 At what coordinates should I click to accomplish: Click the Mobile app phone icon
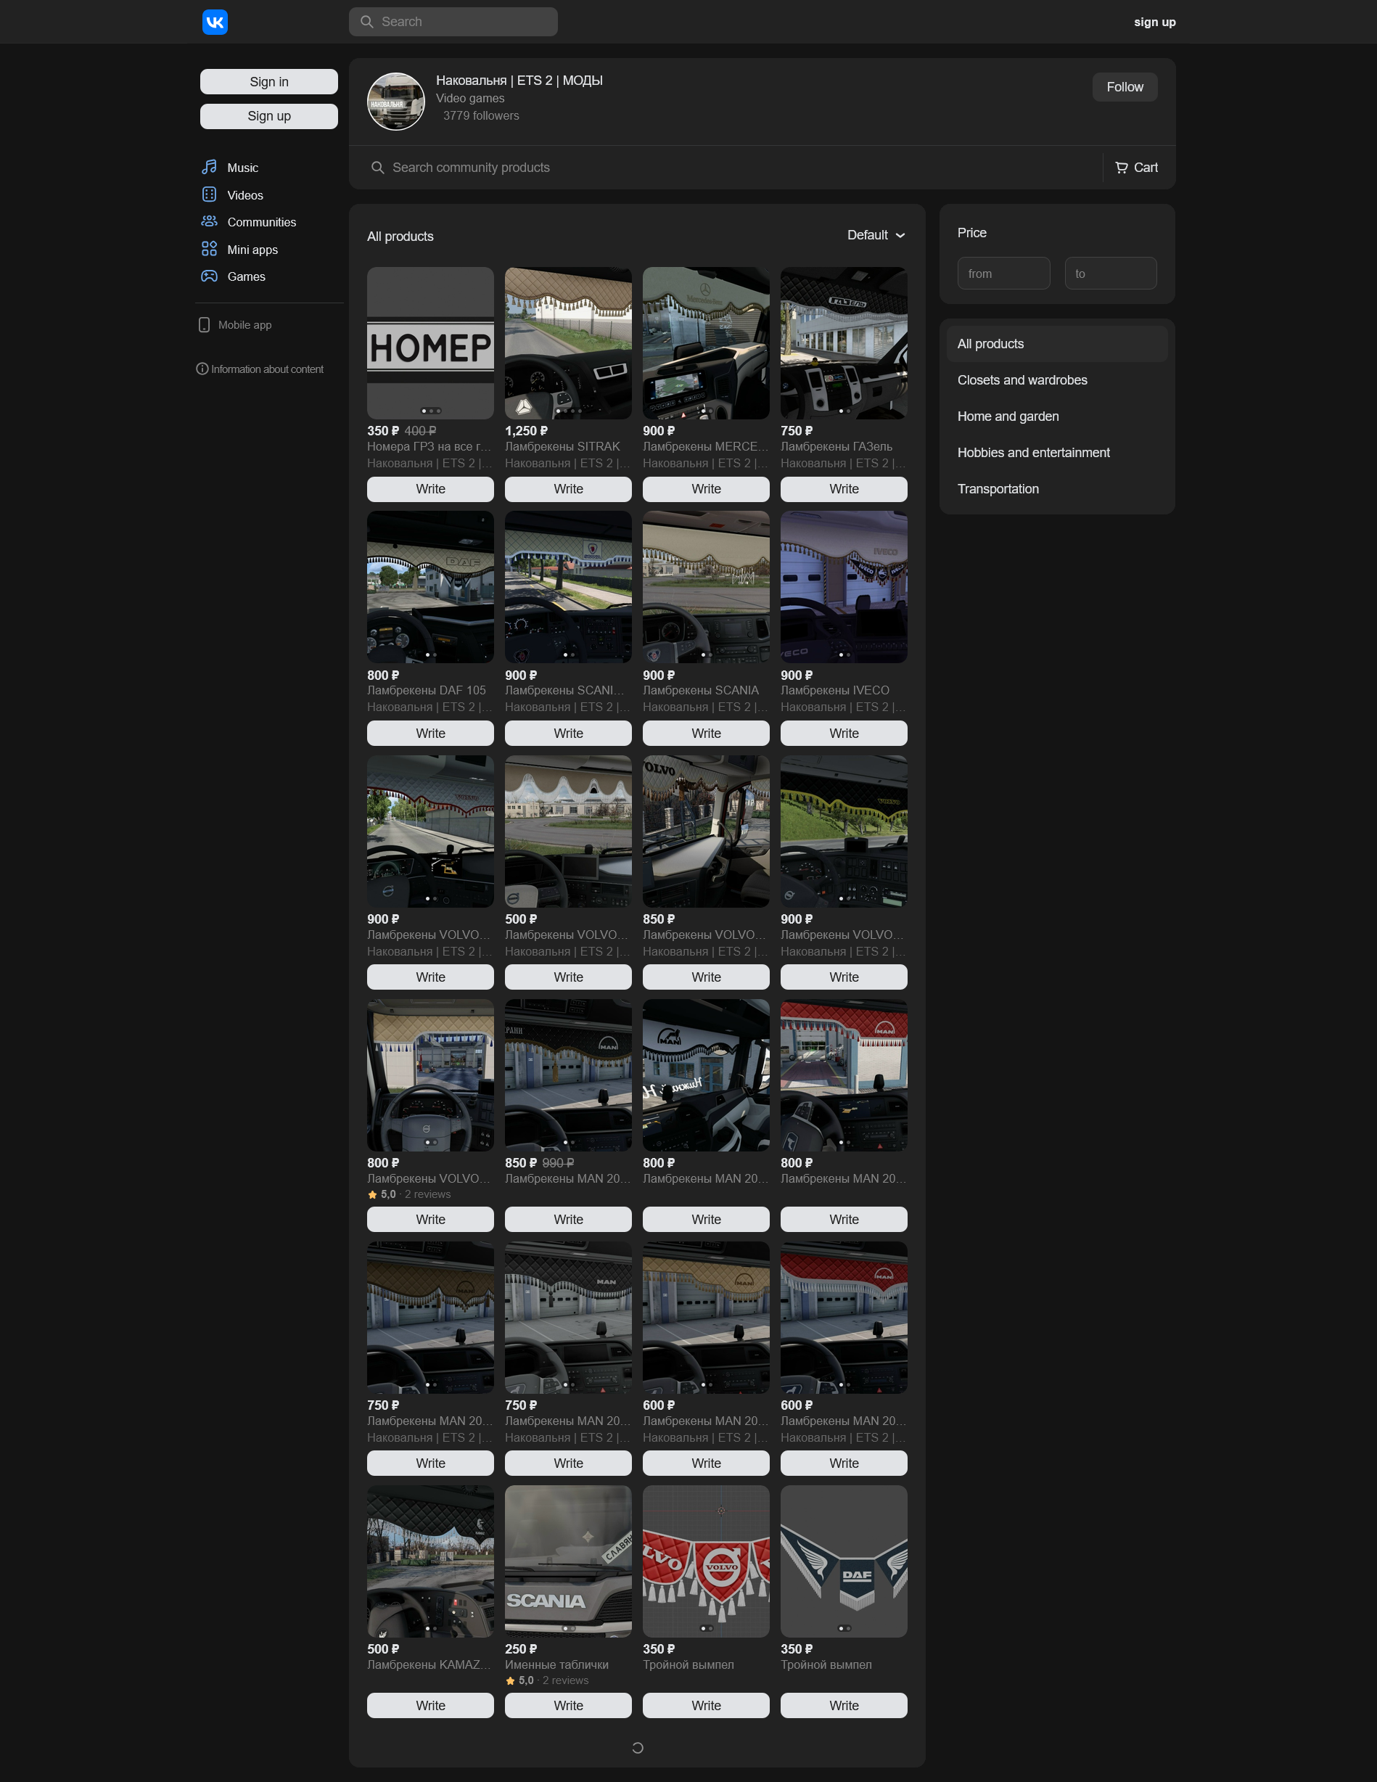[204, 325]
